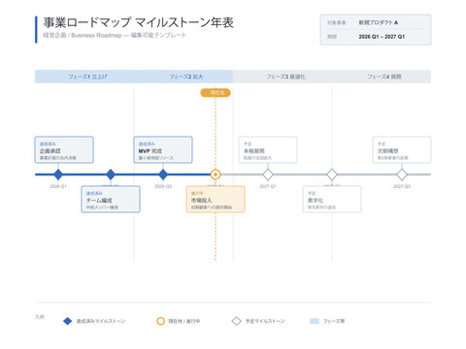Click the orange 現在地 badge

pos(216,93)
